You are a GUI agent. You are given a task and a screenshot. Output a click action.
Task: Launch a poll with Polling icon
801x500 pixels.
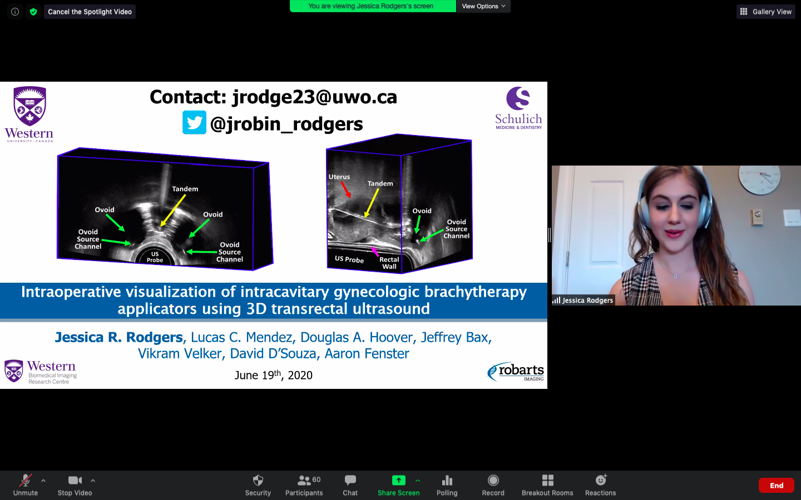447,484
